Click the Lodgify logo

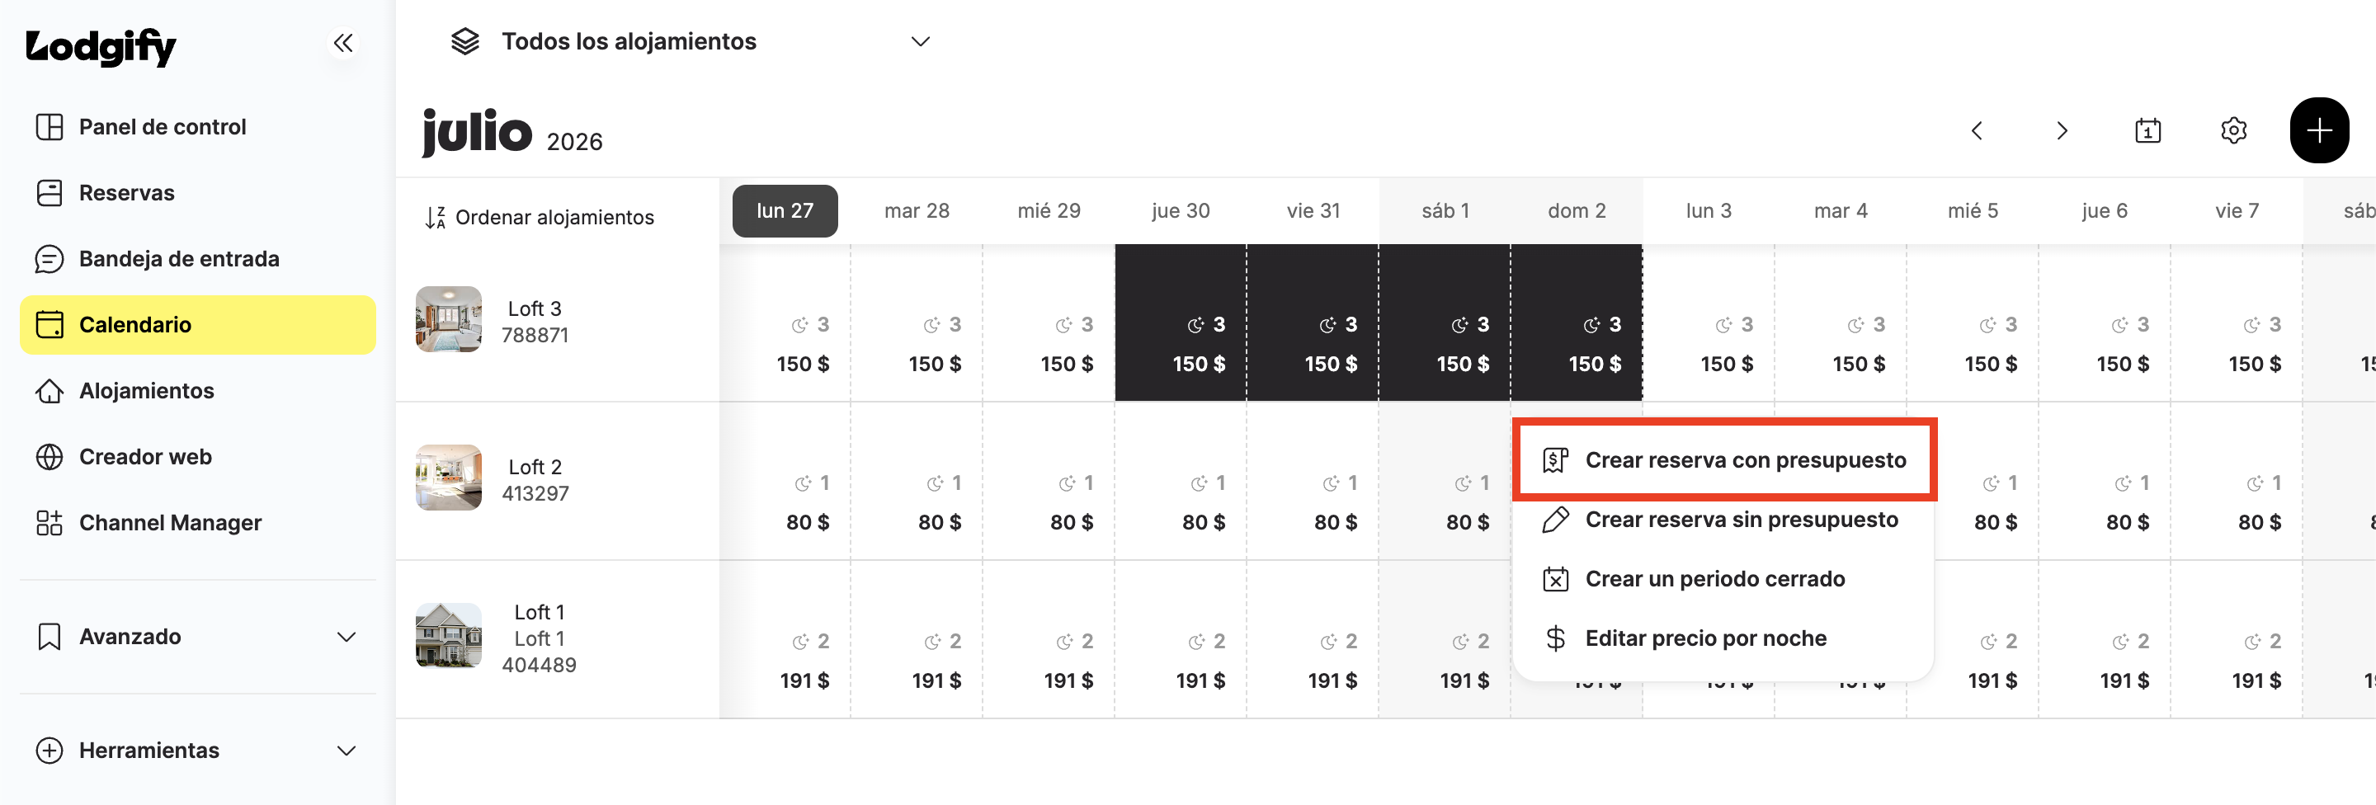[x=101, y=46]
